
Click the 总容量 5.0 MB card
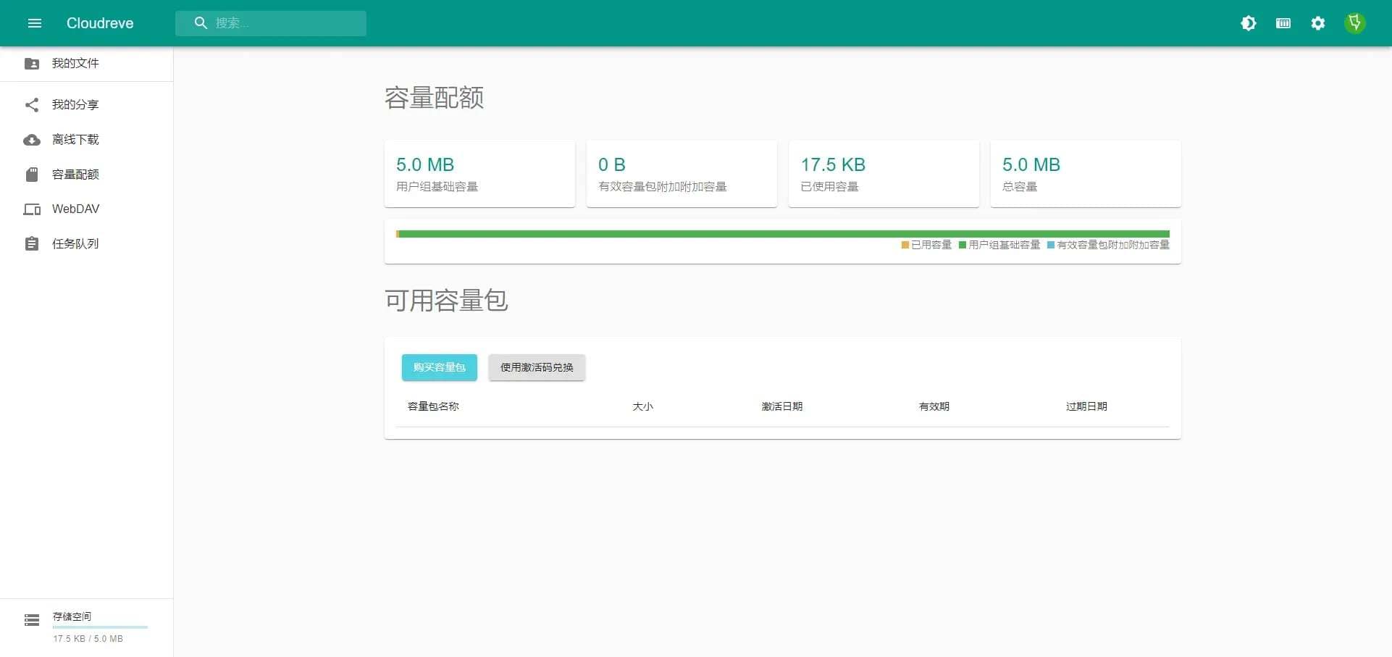(x=1086, y=174)
